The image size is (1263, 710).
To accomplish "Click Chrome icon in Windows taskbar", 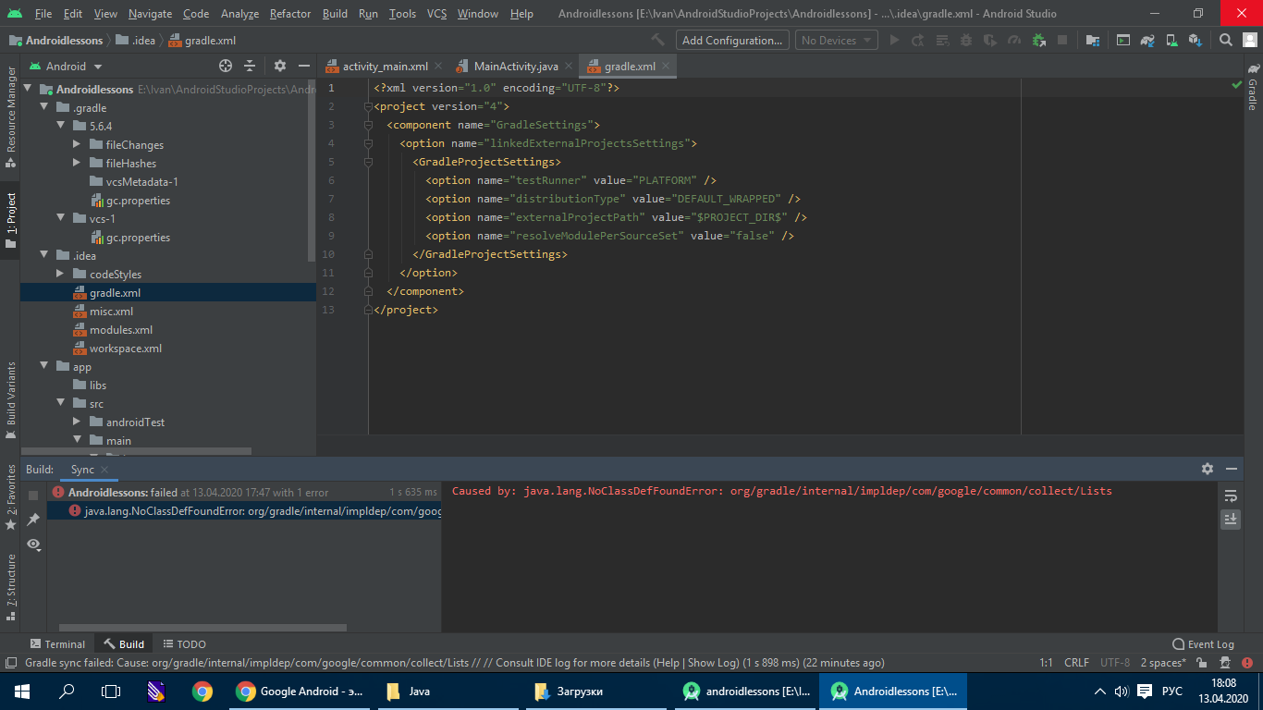I will tap(202, 691).
